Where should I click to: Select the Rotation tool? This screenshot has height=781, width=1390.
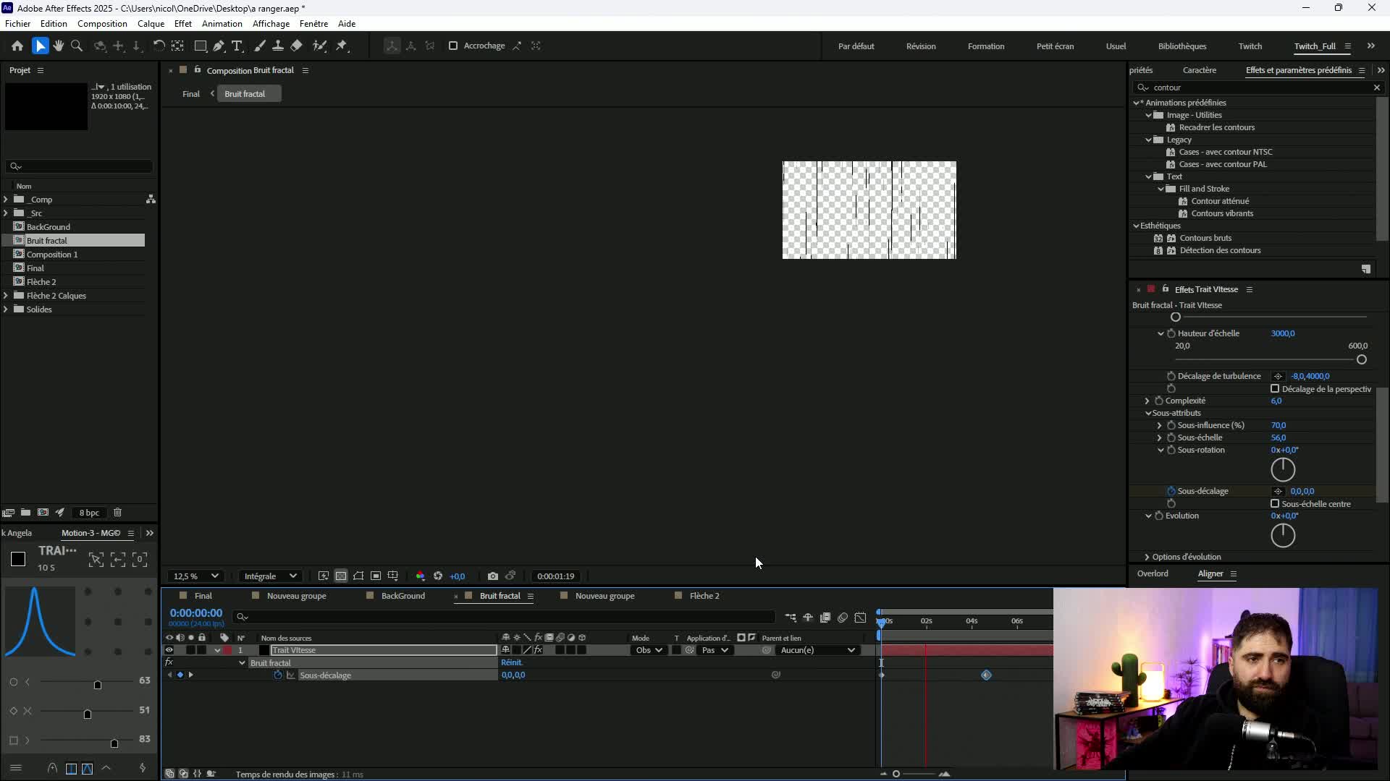(159, 46)
